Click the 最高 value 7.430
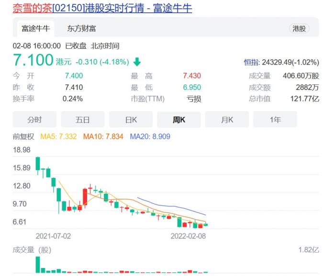335x280 pixels. click(x=192, y=76)
